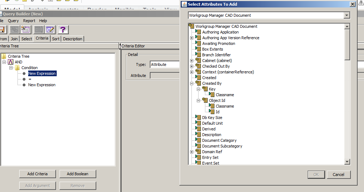Image resolution: width=364 pixels, height=192 pixels.
Task: Click the greyed-out linked boxes toolbar icon
Action: 14,30
